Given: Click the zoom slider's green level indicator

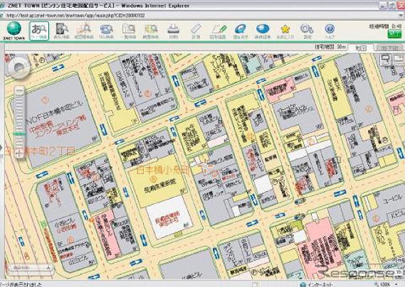Looking at the screenshot, I should pos(19,134).
